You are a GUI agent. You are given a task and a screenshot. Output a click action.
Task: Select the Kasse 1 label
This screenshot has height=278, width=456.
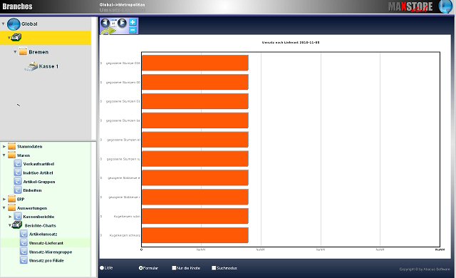tap(48, 66)
